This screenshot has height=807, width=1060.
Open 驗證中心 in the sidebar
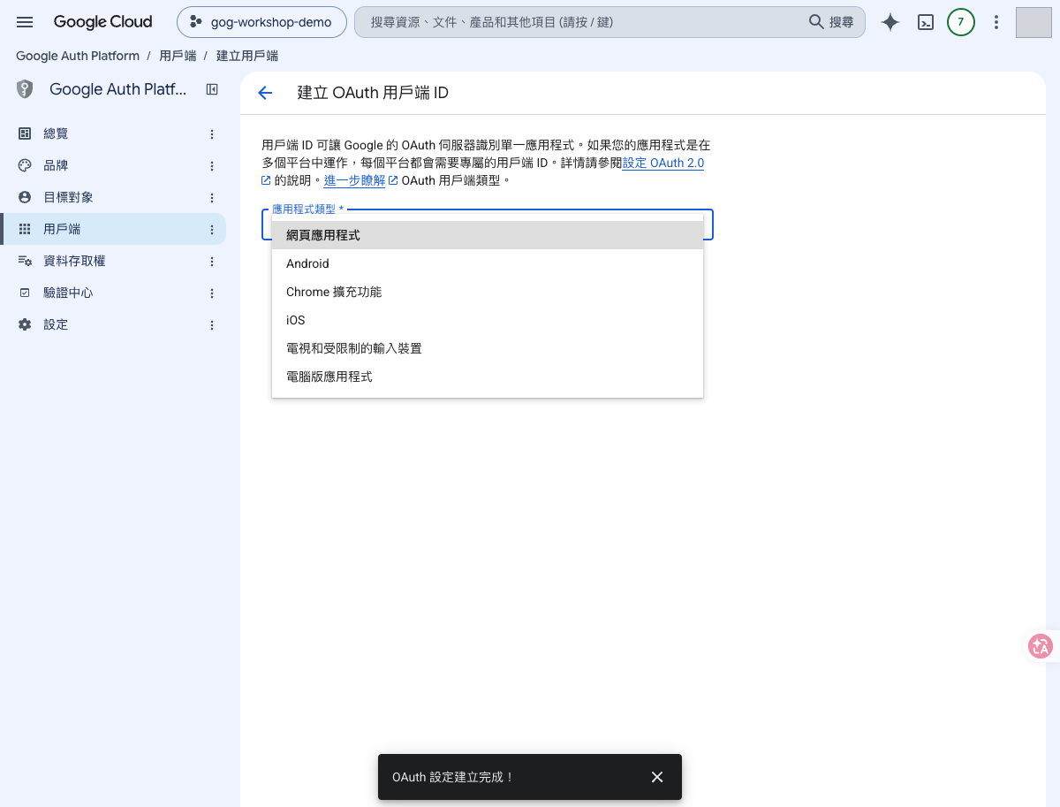point(113,293)
